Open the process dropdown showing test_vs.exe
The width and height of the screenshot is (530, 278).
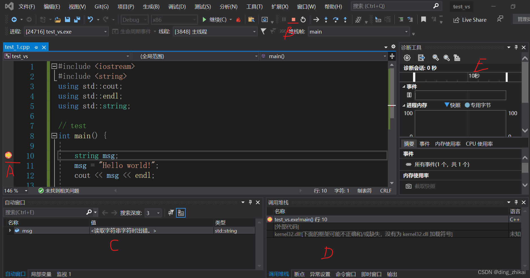click(66, 32)
